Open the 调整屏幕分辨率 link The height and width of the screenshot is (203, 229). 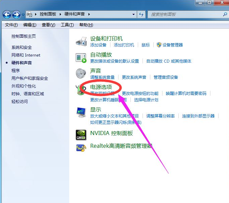point(160,116)
